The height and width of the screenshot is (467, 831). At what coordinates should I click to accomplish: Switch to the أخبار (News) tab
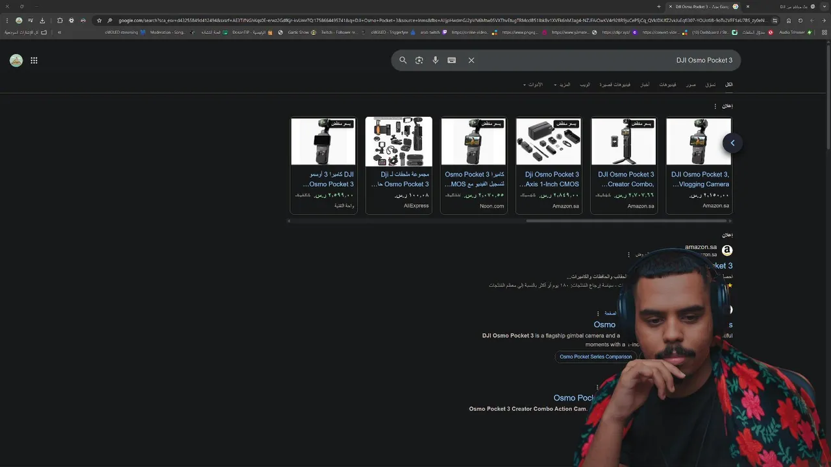pos(645,84)
